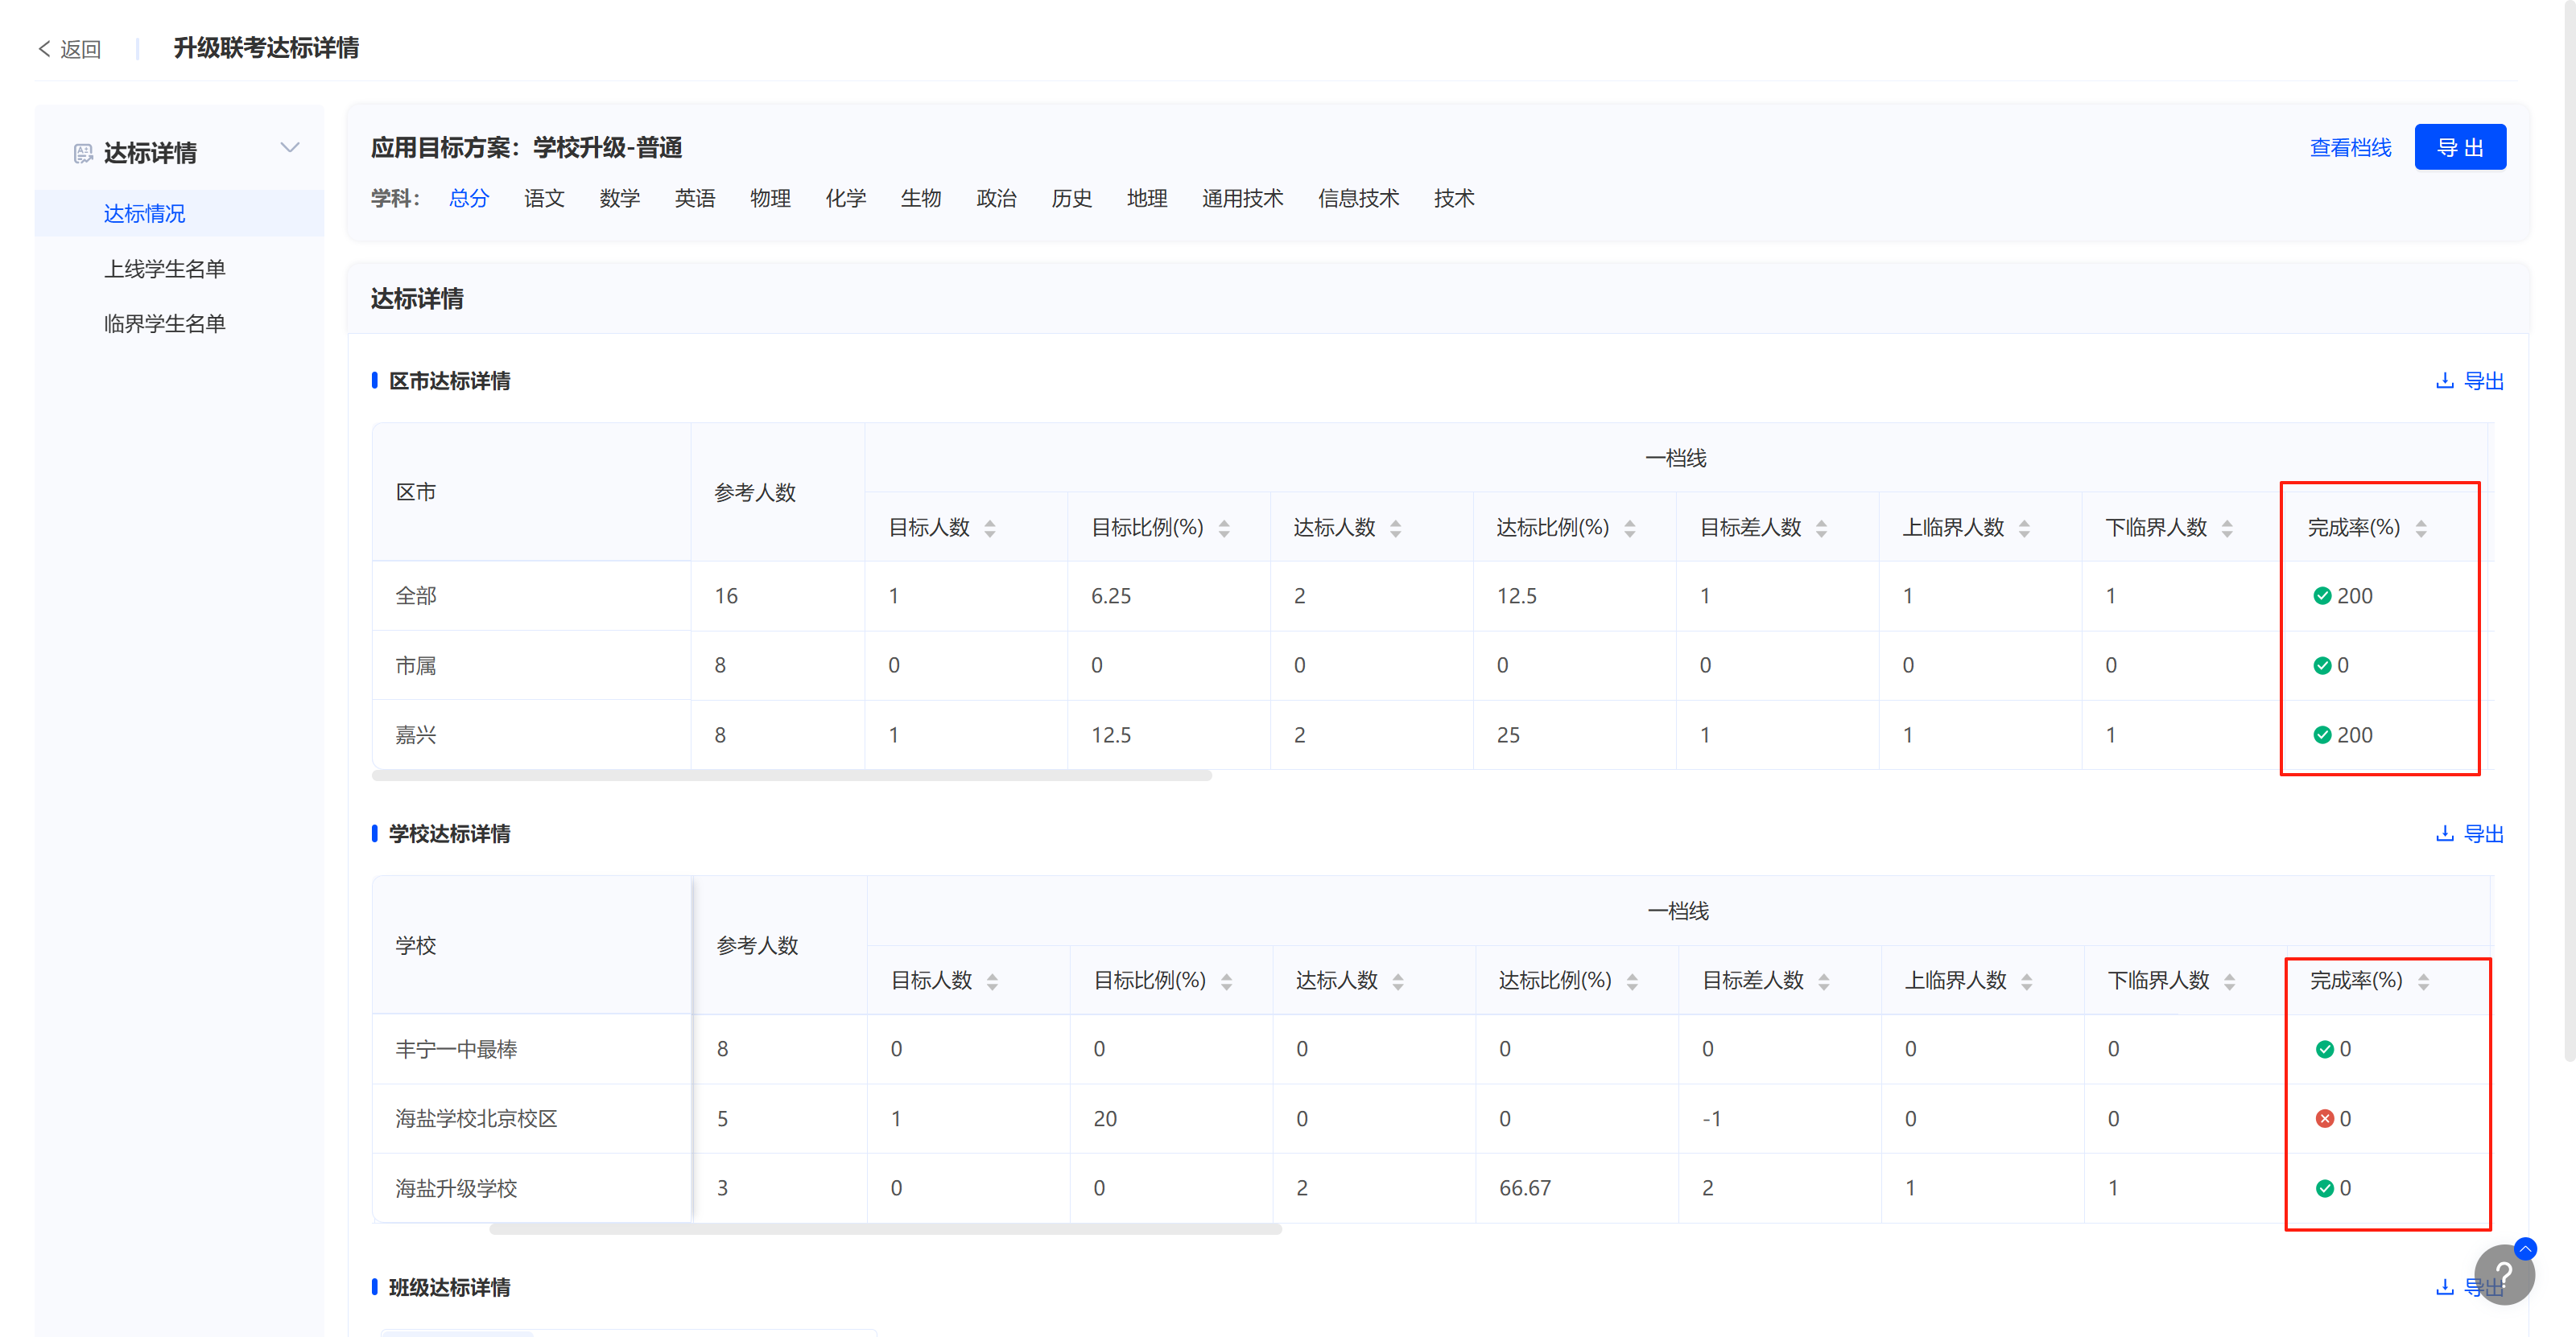Export the 学校达标详情 table via download icon
Viewport: 2576px width, 1337px height.
2444,833
